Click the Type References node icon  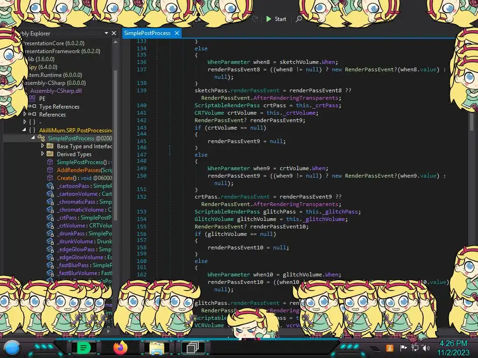click(32, 106)
